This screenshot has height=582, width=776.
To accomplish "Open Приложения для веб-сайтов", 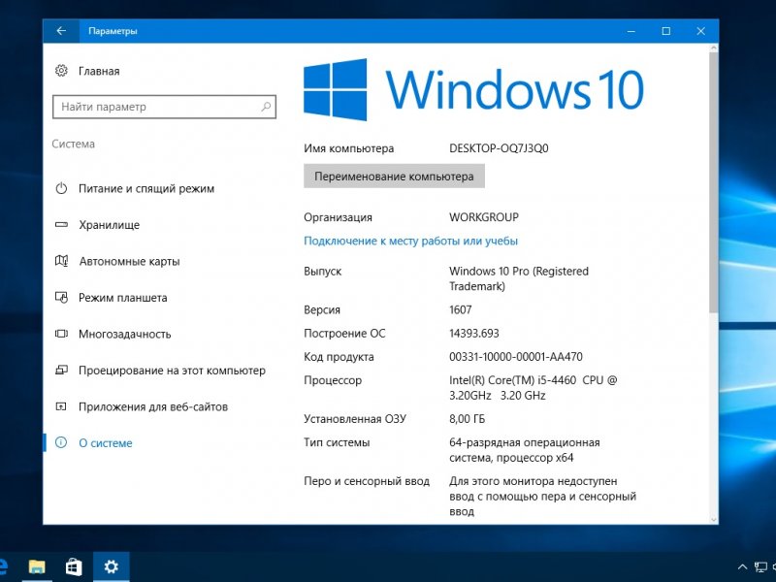I will pyautogui.click(x=141, y=406).
